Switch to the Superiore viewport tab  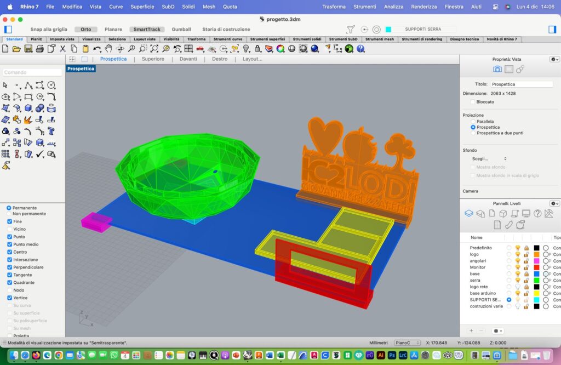(x=153, y=59)
